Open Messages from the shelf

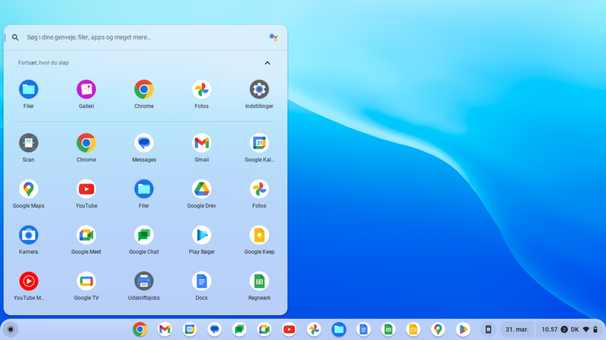click(214, 329)
